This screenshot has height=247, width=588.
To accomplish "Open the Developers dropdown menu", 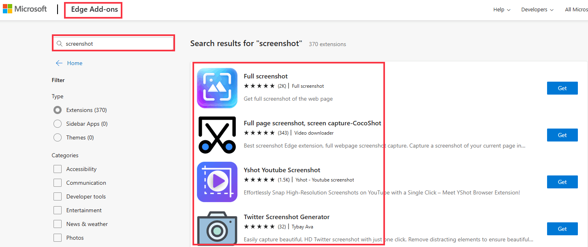I will click(537, 10).
